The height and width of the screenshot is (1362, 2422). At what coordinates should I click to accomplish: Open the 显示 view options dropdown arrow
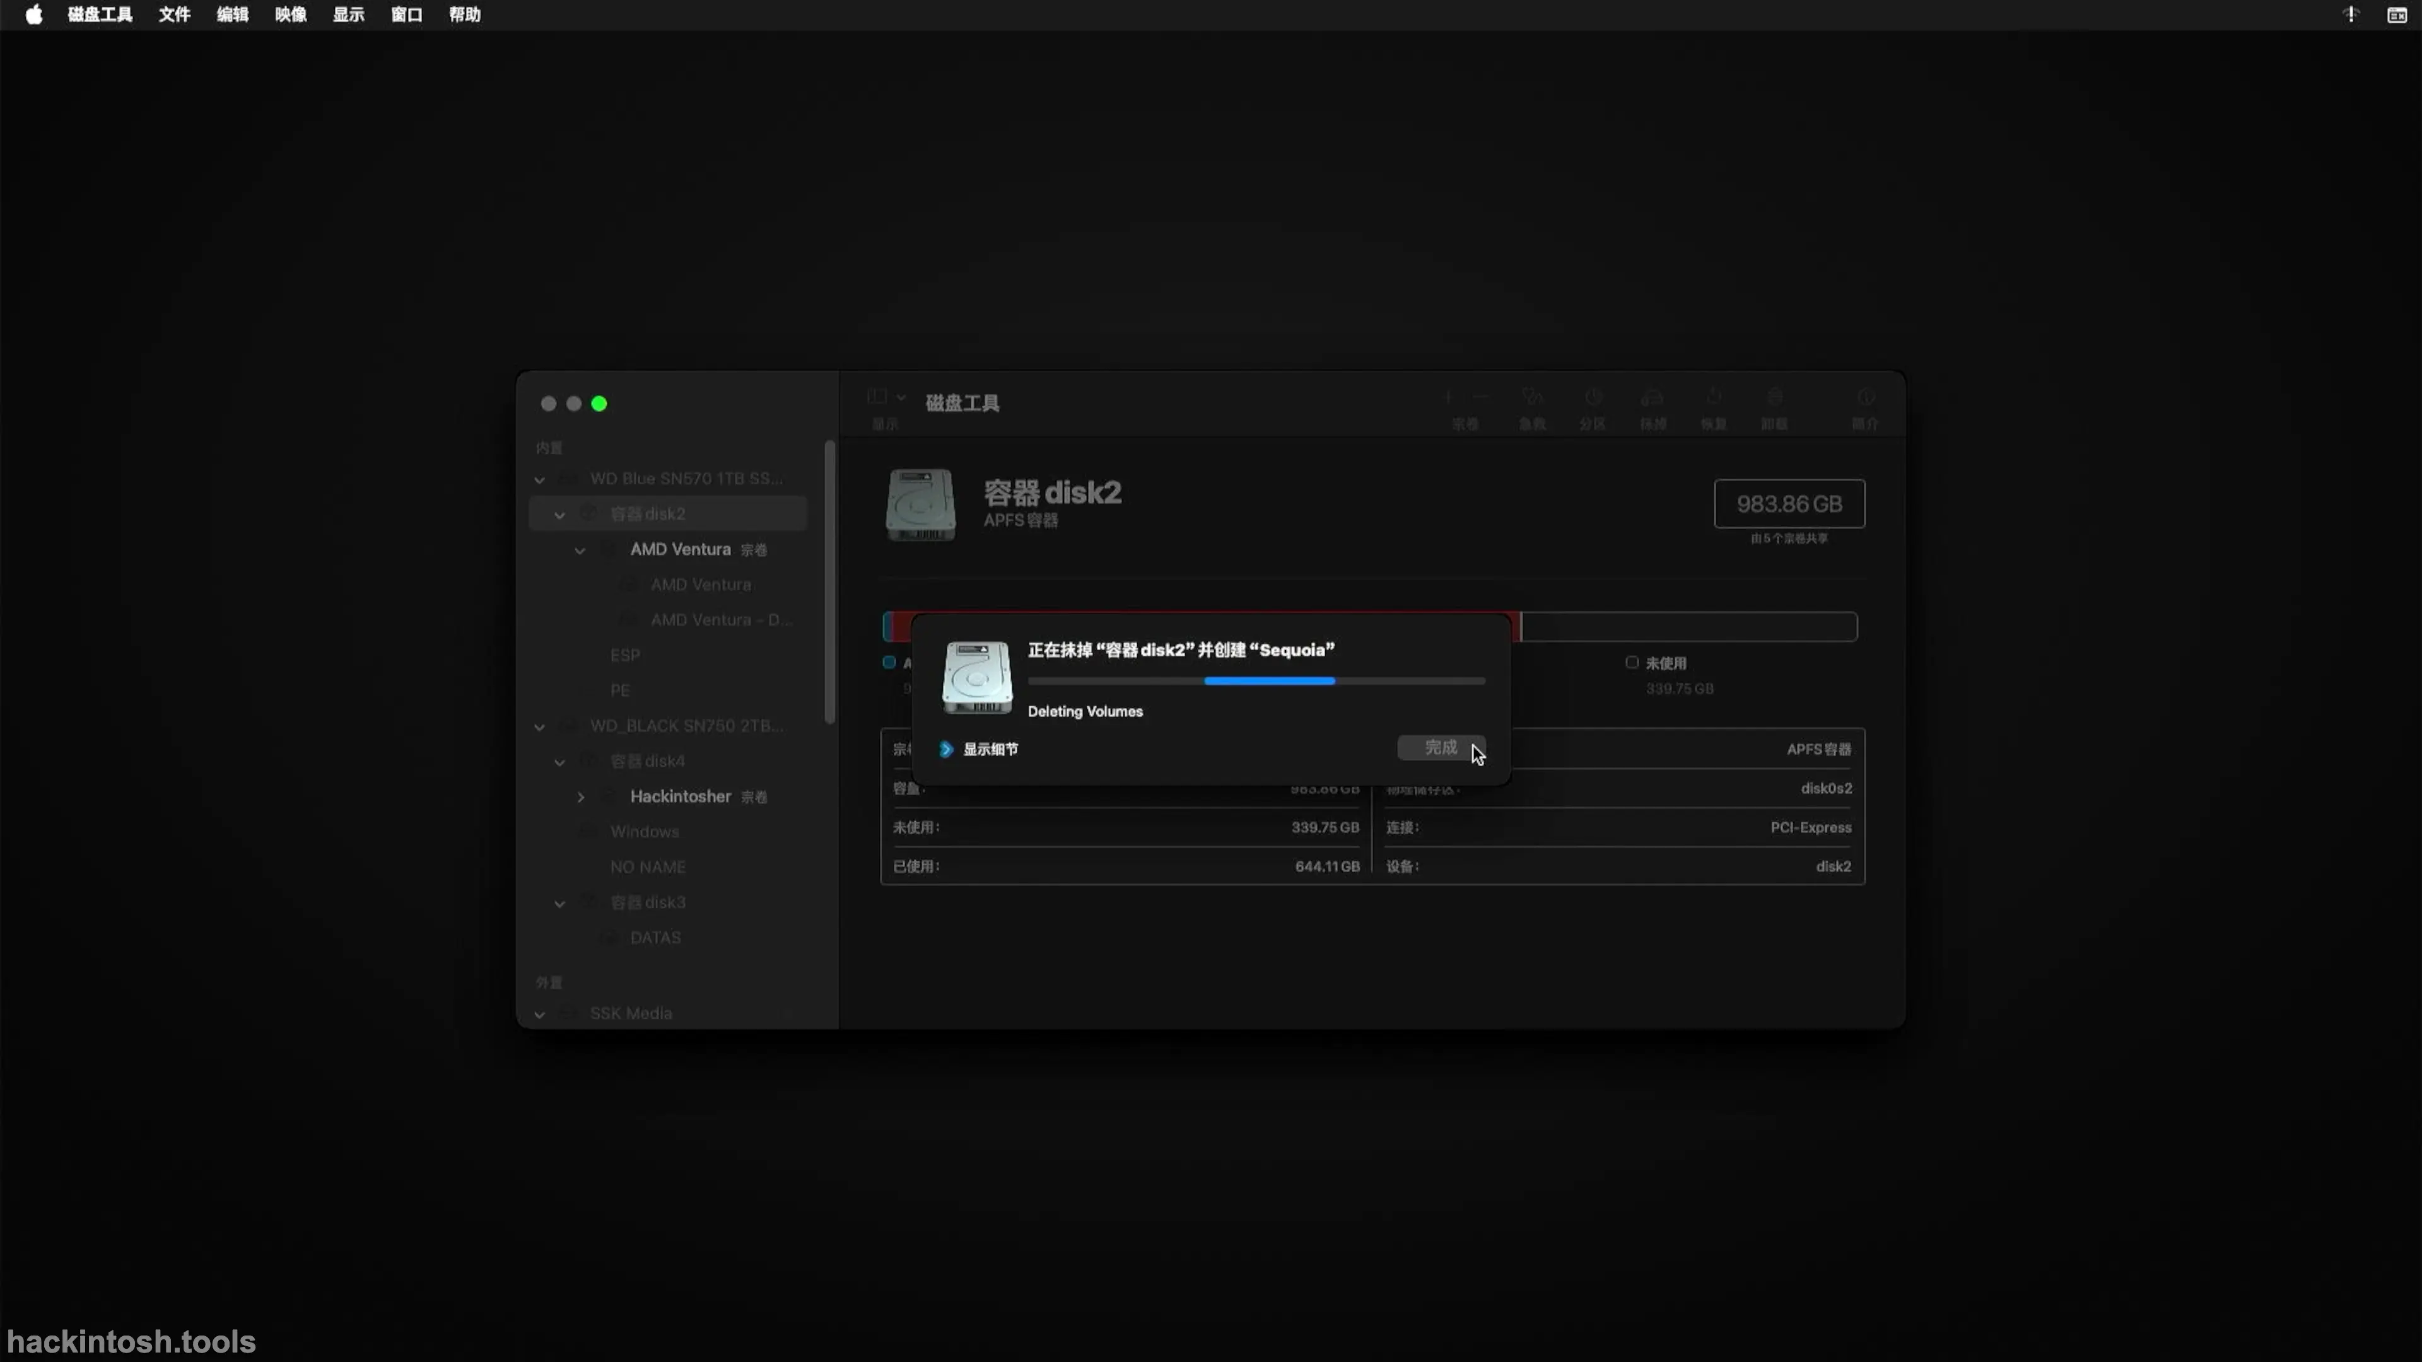(901, 397)
